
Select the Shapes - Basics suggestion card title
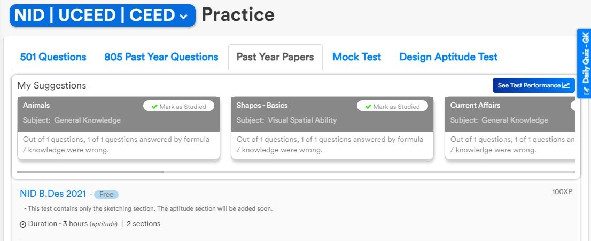(262, 105)
